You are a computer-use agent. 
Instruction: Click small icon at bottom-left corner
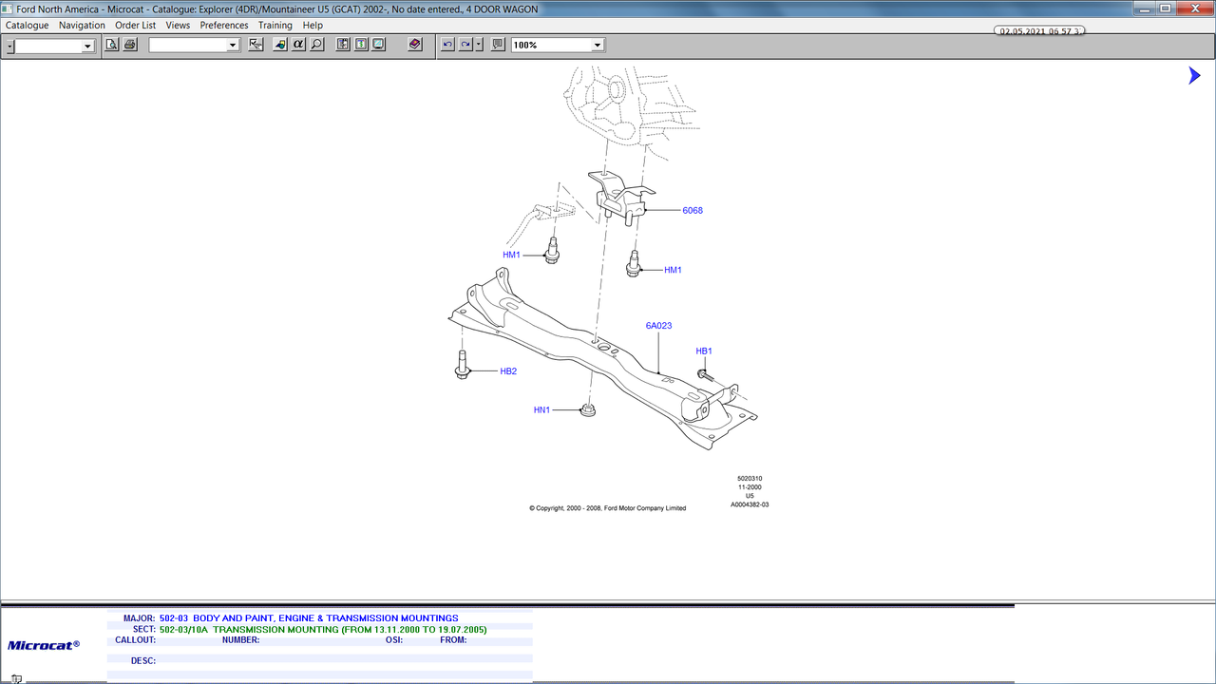(x=17, y=678)
